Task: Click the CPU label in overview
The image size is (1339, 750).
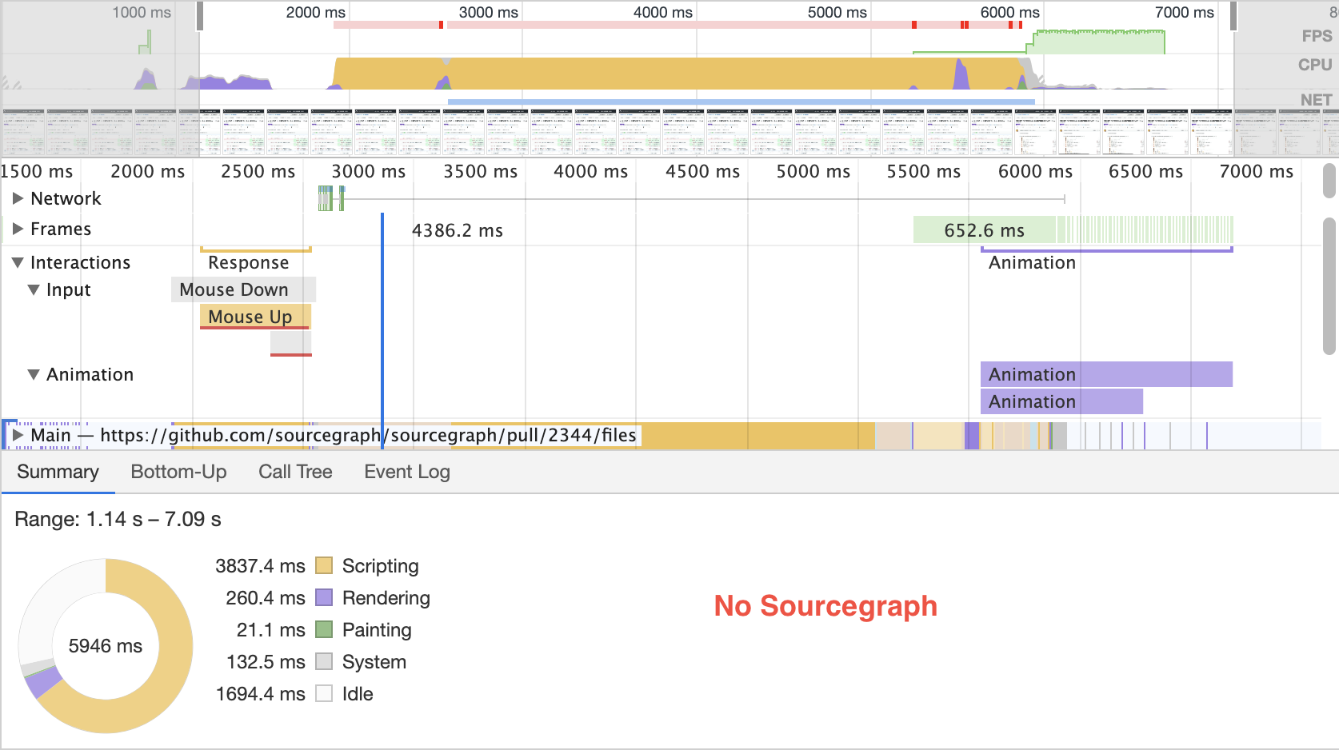Action: pyautogui.click(x=1315, y=65)
